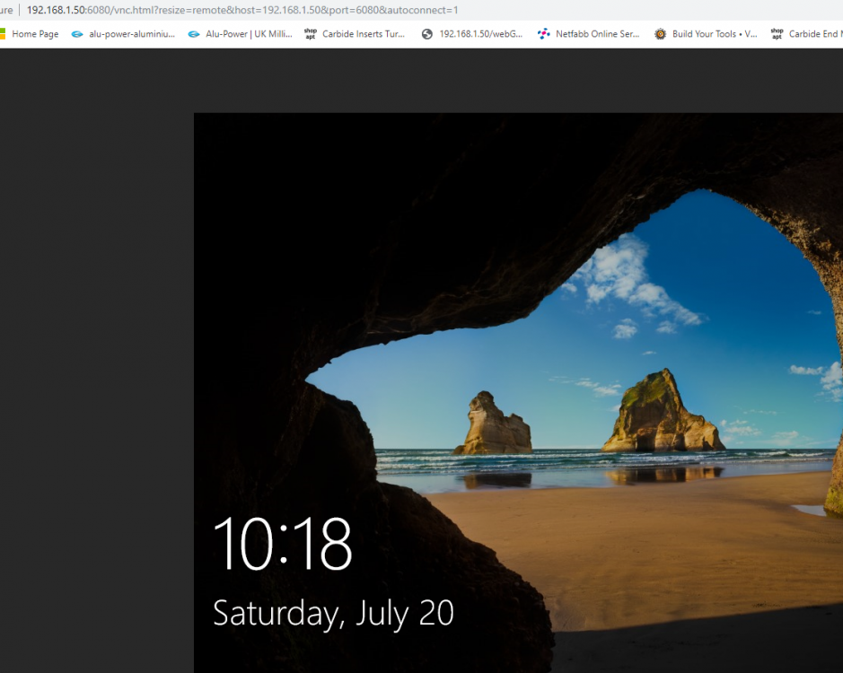Click the Windows lock screen remote display
The image size is (843, 673).
click(x=518, y=393)
